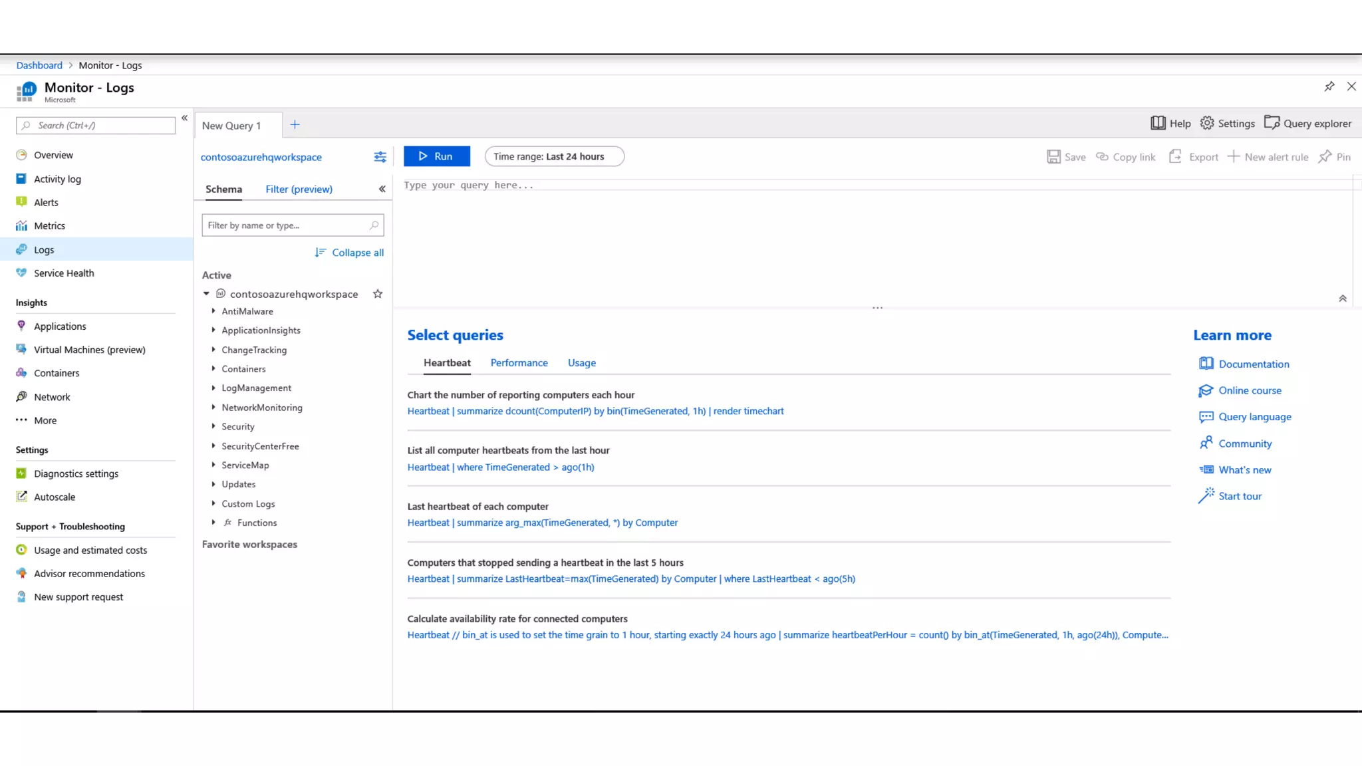Open the Documentation link
The height and width of the screenshot is (766, 1362).
coord(1253,364)
